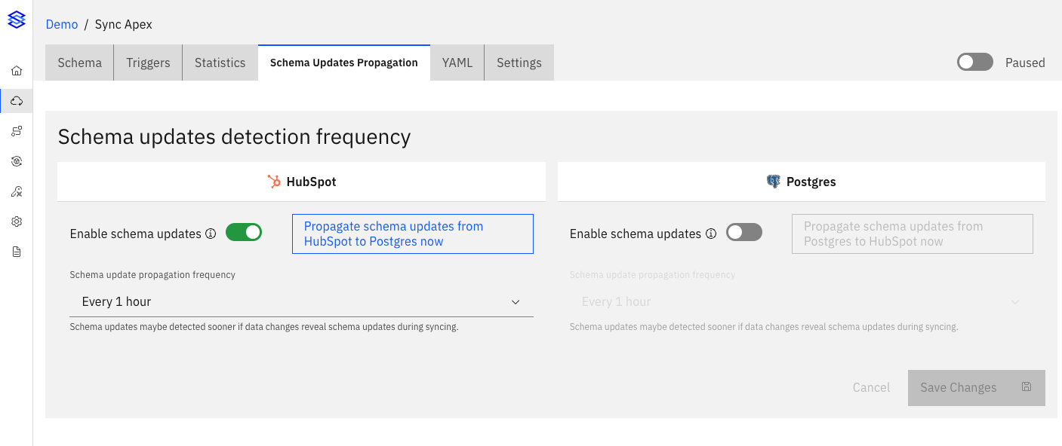Click info icon beside HubSpot Enable schema updates
Image resolution: width=1062 pixels, height=446 pixels.
point(211,234)
